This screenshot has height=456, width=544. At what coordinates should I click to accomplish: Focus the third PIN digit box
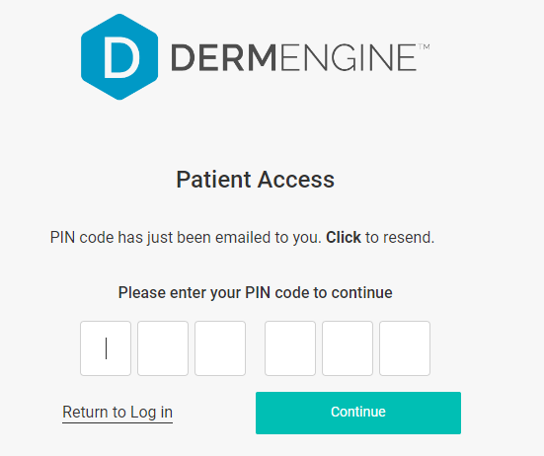[220, 348]
